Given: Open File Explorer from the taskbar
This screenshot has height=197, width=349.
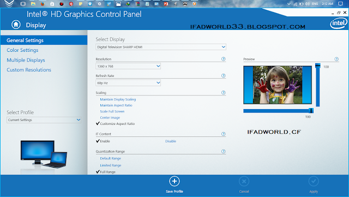Looking at the screenshot, I should tap(33, 4).
